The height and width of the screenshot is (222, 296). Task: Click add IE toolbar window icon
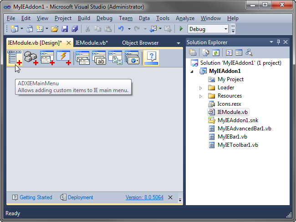click(47, 57)
